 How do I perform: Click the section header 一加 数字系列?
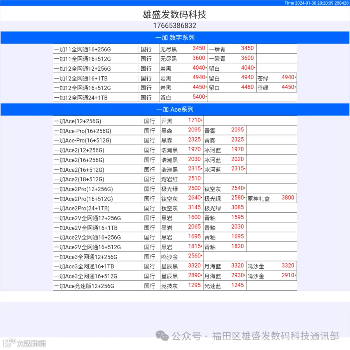pos(175,37)
